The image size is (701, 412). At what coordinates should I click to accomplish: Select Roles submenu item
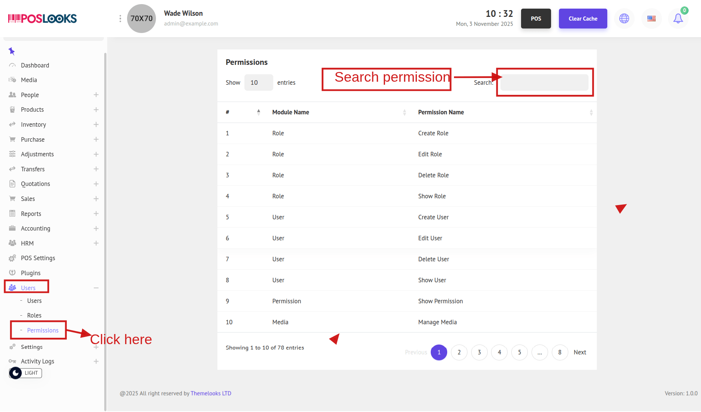click(34, 315)
